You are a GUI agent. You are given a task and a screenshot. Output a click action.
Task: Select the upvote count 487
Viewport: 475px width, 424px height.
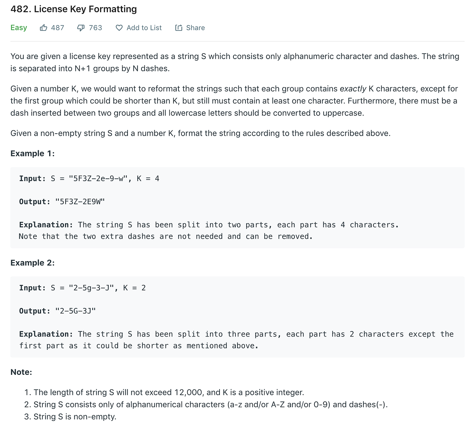[57, 28]
